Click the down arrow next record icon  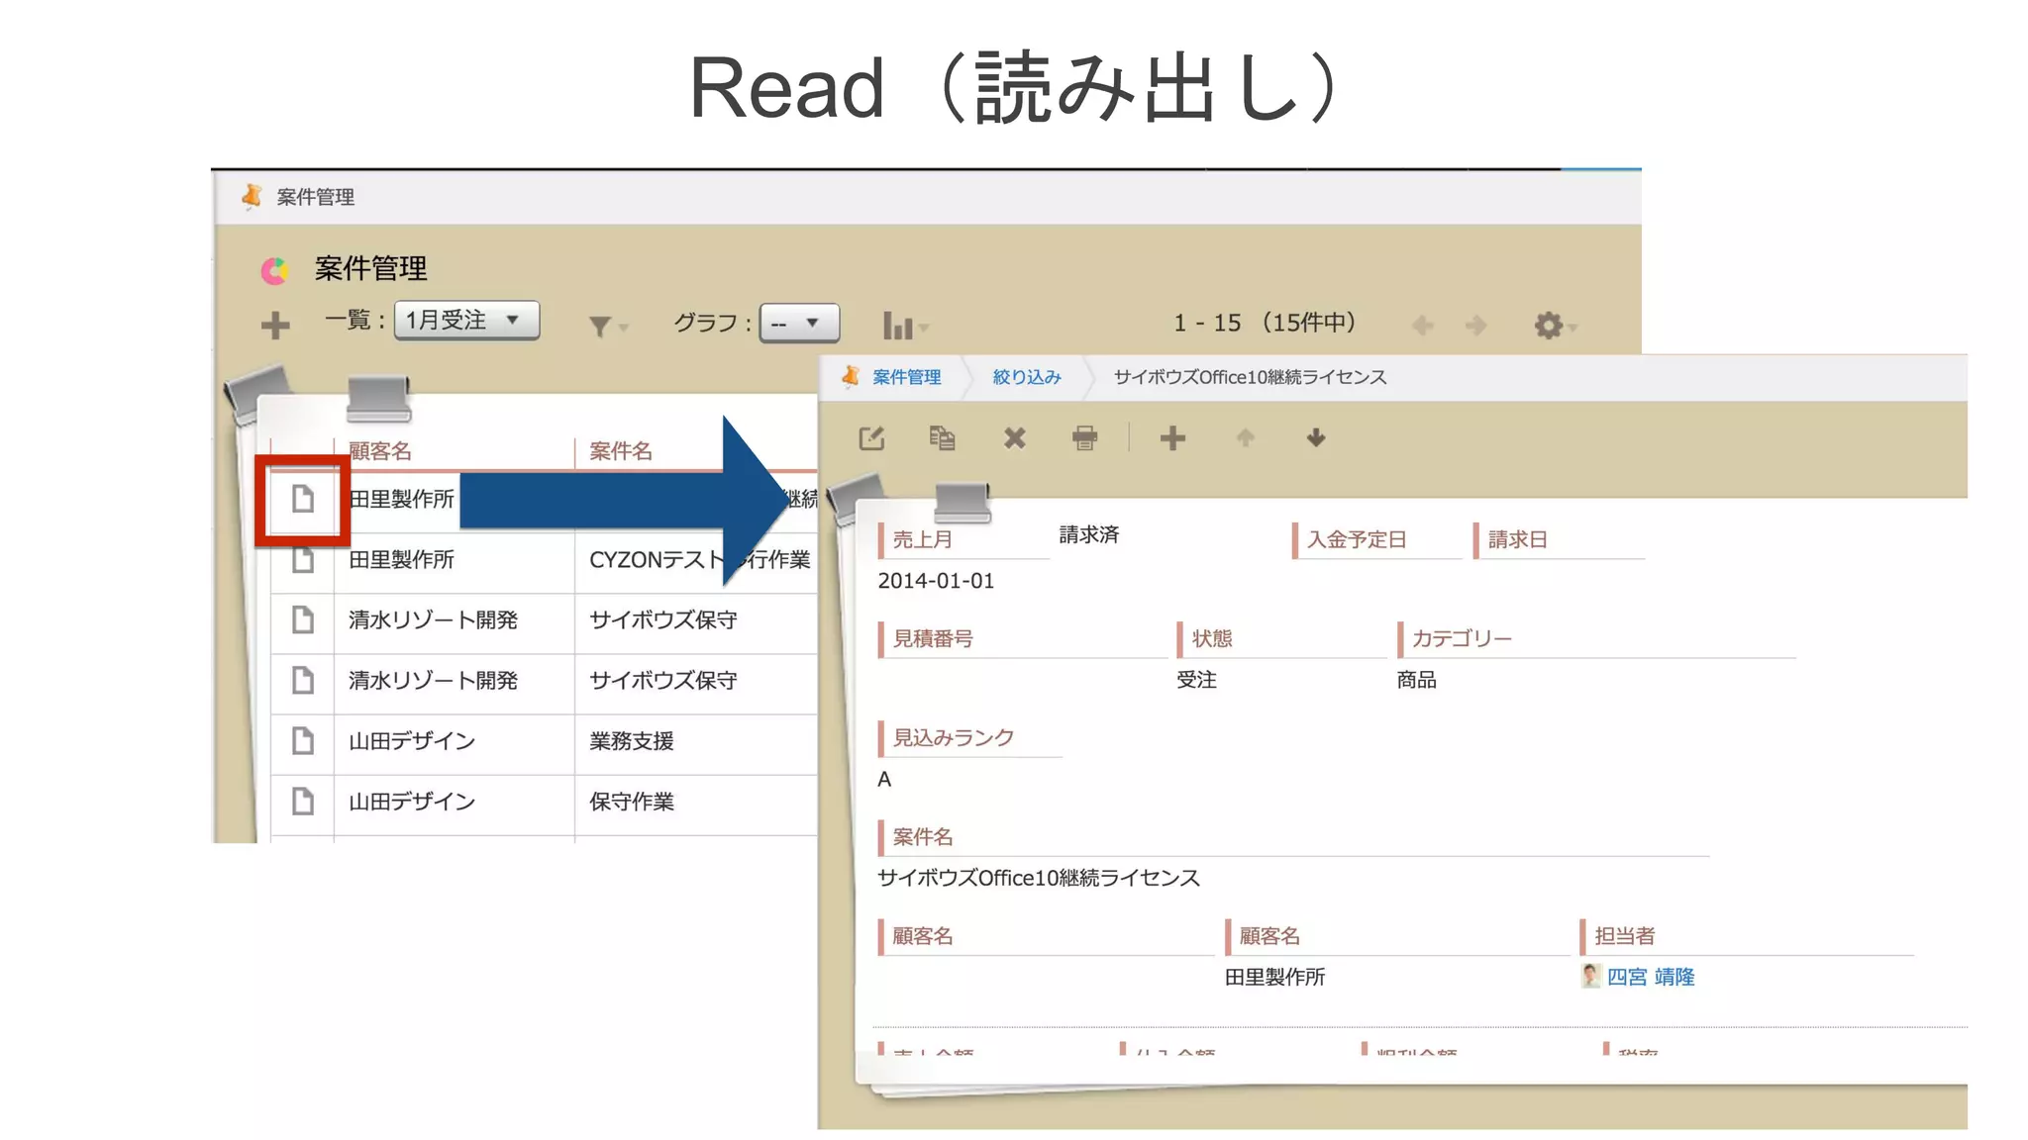[x=1316, y=437]
